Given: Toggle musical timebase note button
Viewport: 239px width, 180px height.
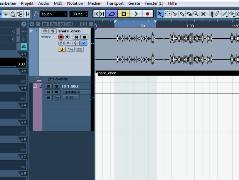Looking at the screenshot, I should 62,50.
